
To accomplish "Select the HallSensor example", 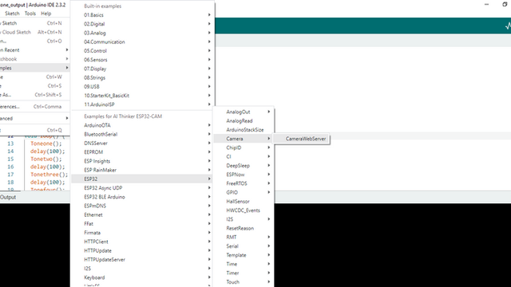I will click(244, 201).
